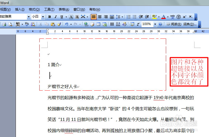Open font name dropdown
Image resolution: width=209 pixels, height=137 pixels.
pos(29,17)
